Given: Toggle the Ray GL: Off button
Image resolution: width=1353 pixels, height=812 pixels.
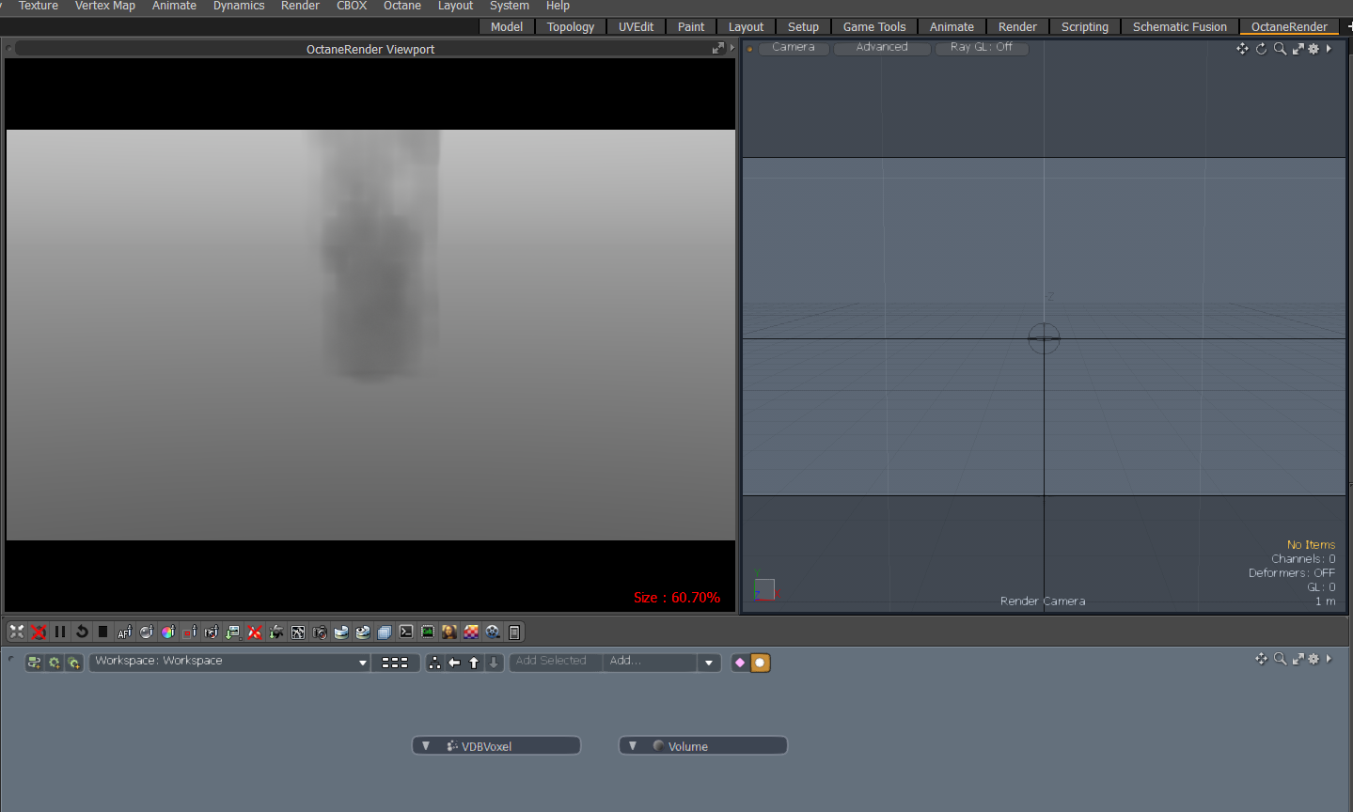Looking at the screenshot, I should click(x=982, y=47).
